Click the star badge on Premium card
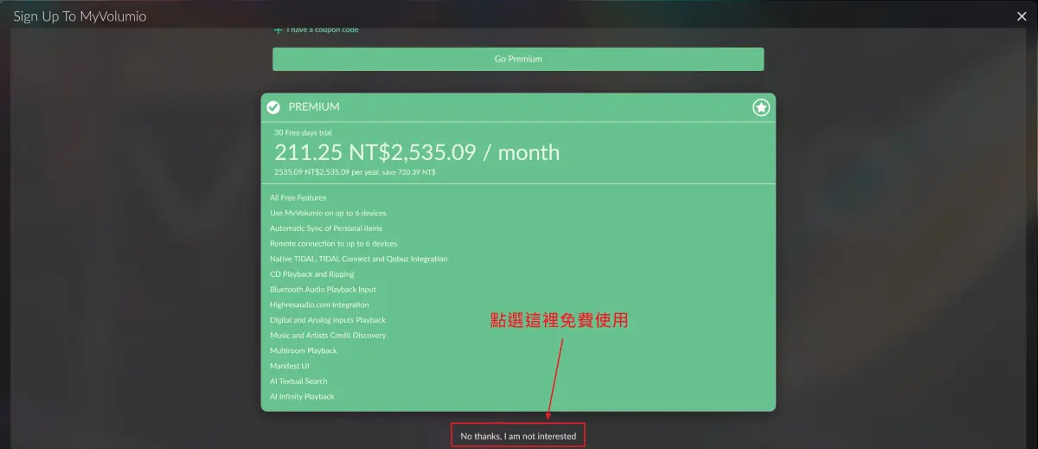The width and height of the screenshot is (1038, 449). pyautogui.click(x=760, y=107)
